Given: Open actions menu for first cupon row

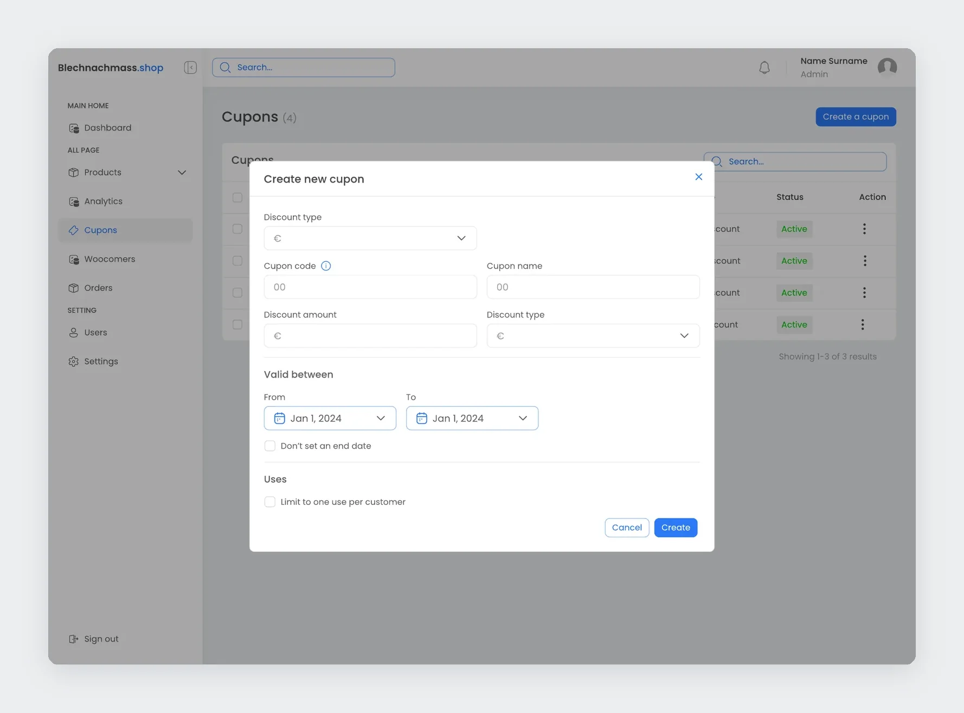Looking at the screenshot, I should point(864,229).
